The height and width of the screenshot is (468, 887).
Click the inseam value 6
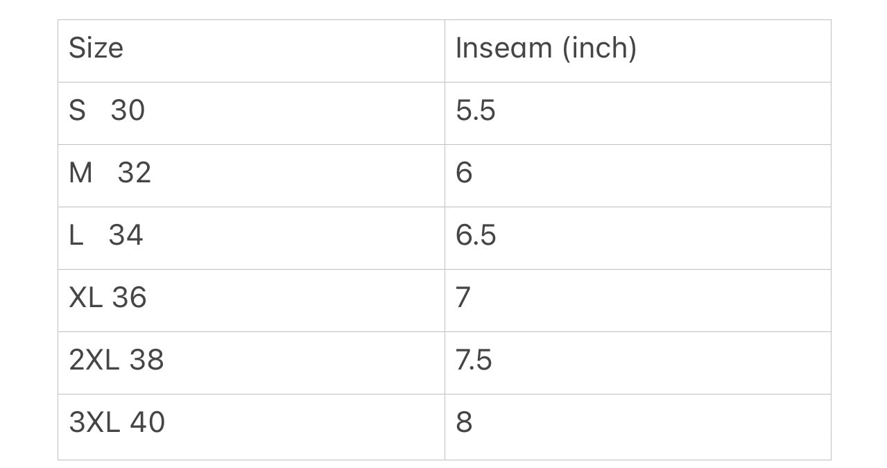pyautogui.click(x=464, y=173)
